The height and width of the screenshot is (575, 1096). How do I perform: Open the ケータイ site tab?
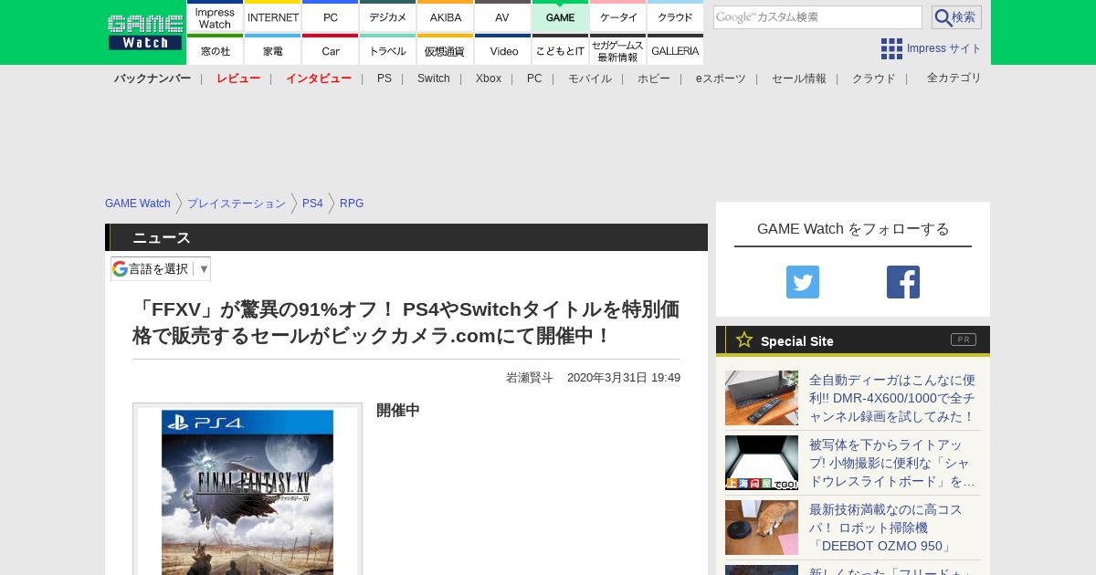point(617,16)
